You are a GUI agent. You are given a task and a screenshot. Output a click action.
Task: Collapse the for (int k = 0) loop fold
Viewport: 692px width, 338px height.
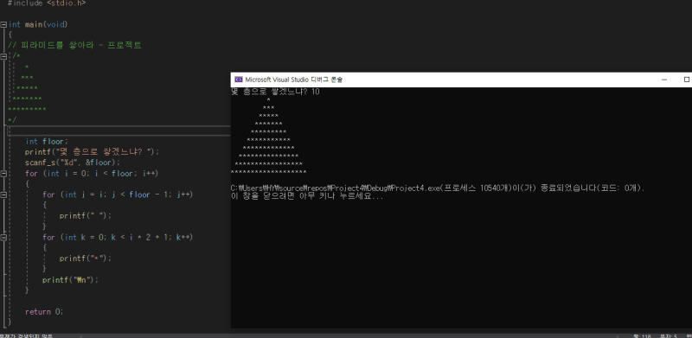coord(3,238)
